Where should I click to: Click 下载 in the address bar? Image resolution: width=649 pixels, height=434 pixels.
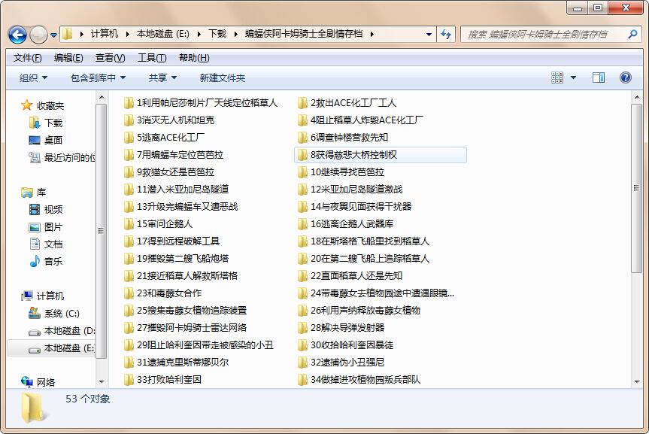(x=217, y=34)
